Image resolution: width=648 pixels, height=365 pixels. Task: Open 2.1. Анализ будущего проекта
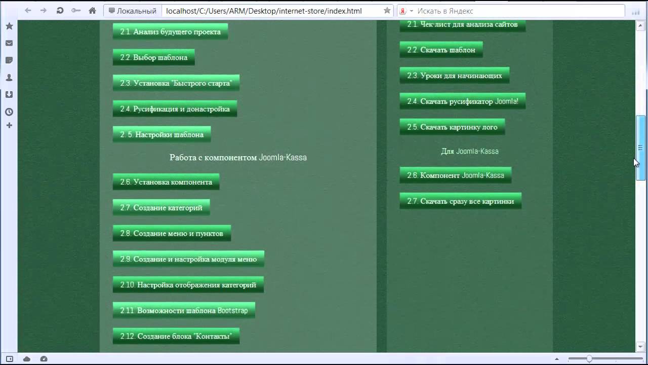tap(170, 31)
